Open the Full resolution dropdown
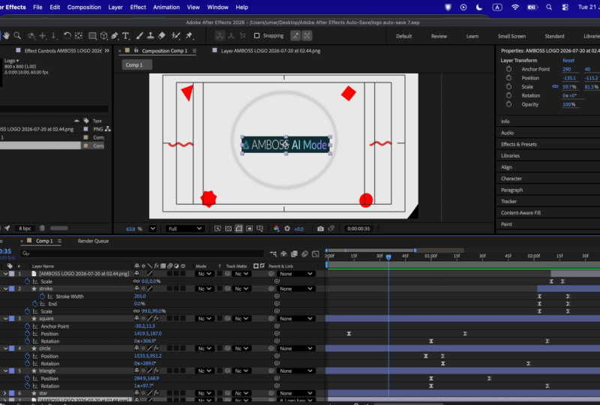This screenshot has height=405, width=600. [x=184, y=229]
